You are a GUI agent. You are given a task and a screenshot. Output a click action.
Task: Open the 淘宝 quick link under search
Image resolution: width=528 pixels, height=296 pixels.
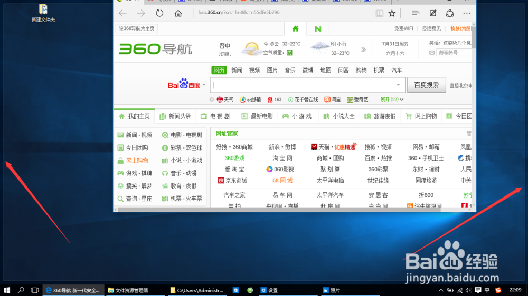pyautogui.click(x=332, y=100)
